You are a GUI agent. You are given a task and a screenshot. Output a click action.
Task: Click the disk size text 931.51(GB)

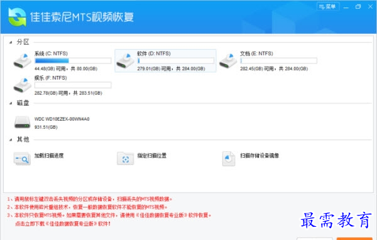[46, 127]
